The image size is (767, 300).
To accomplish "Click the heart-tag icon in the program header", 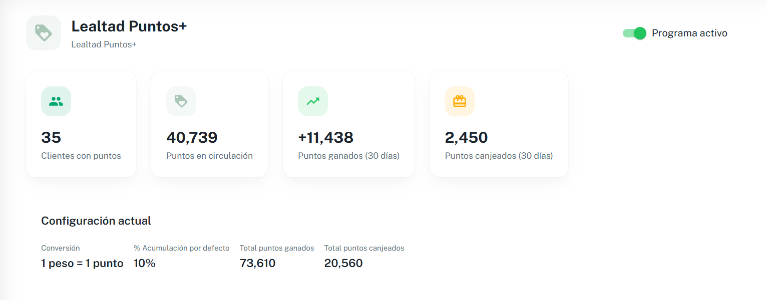I will click(x=43, y=32).
